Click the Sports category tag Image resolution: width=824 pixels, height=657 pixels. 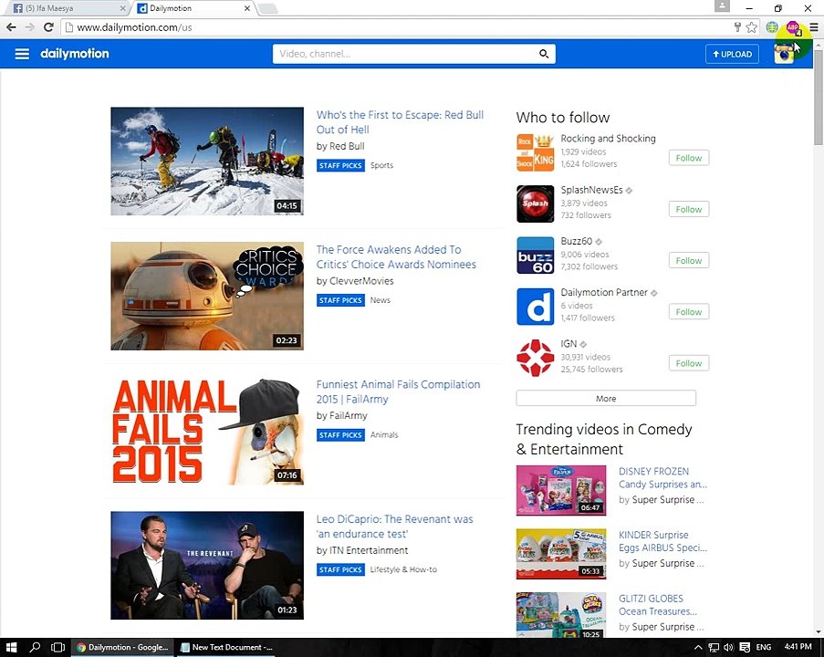[x=381, y=165]
